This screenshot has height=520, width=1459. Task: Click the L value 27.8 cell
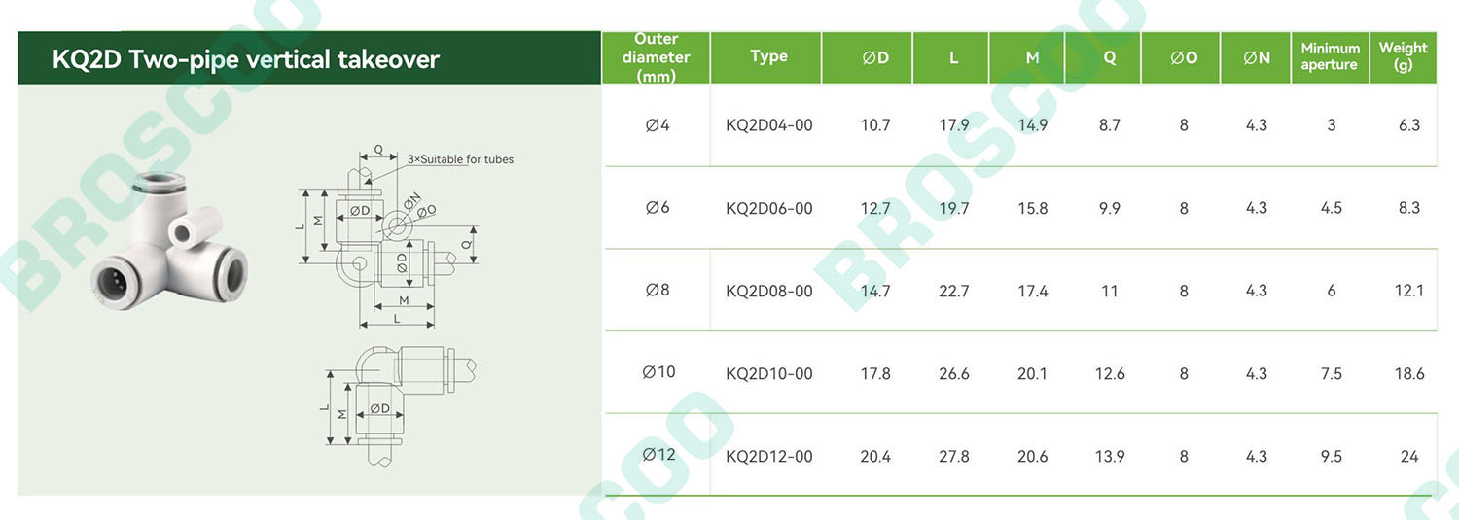click(x=953, y=456)
